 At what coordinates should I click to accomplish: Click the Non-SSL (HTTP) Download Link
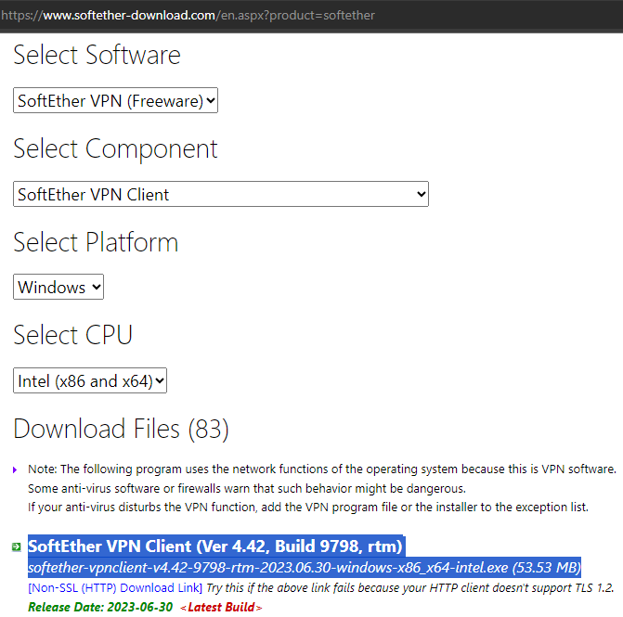(x=115, y=588)
